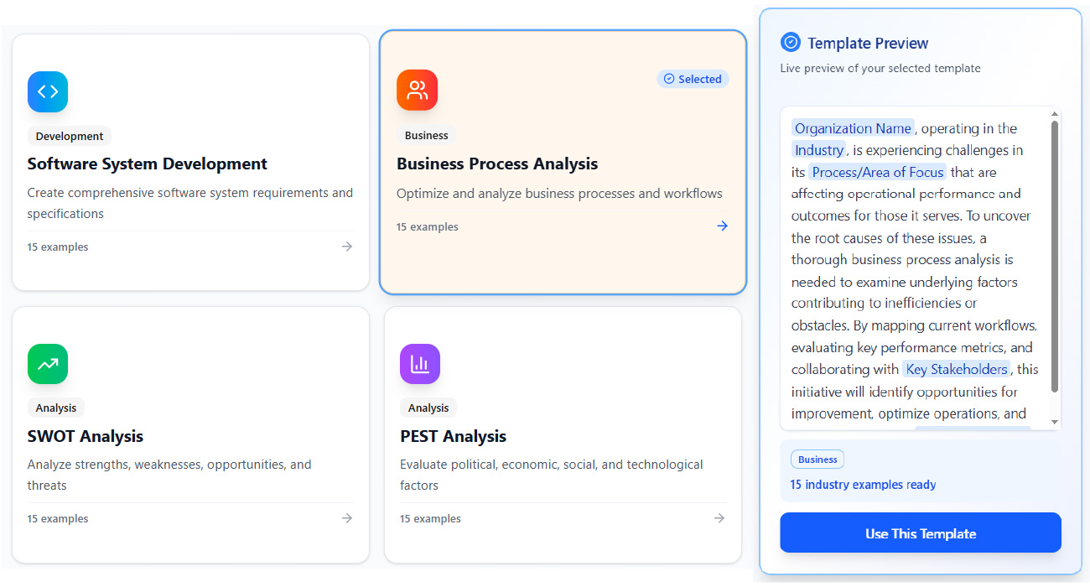1090x587 pixels.
Task: Open the 15 industry examples ready link
Action: (x=863, y=485)
